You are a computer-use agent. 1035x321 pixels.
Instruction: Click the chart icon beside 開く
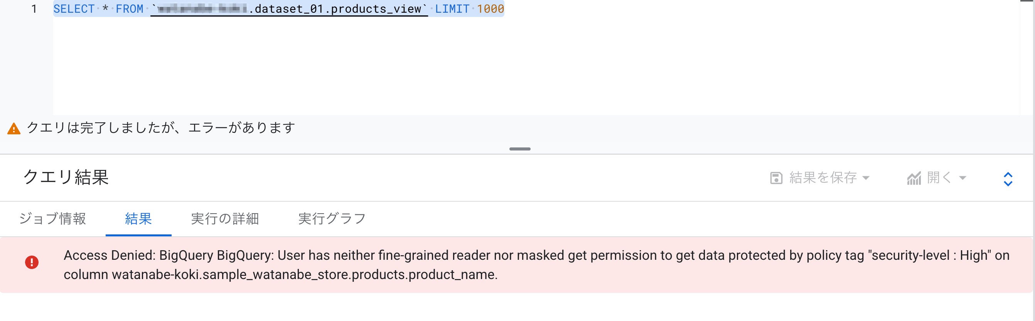click(x=914, y=178)
